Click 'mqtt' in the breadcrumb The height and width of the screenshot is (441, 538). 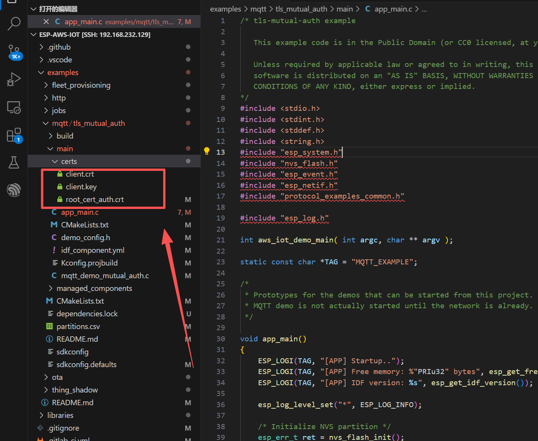(258, 9)
